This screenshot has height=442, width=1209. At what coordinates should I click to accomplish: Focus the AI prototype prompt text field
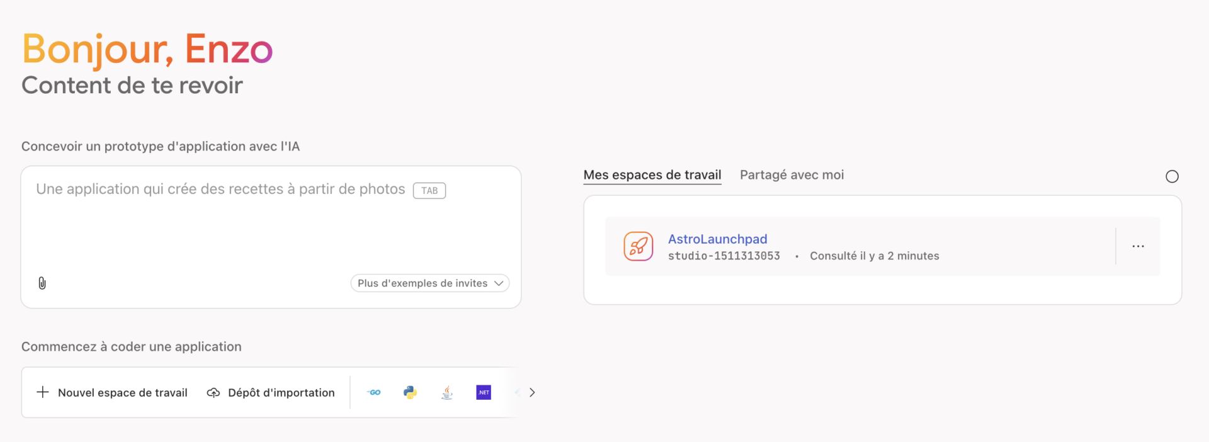tap(271, 237)
